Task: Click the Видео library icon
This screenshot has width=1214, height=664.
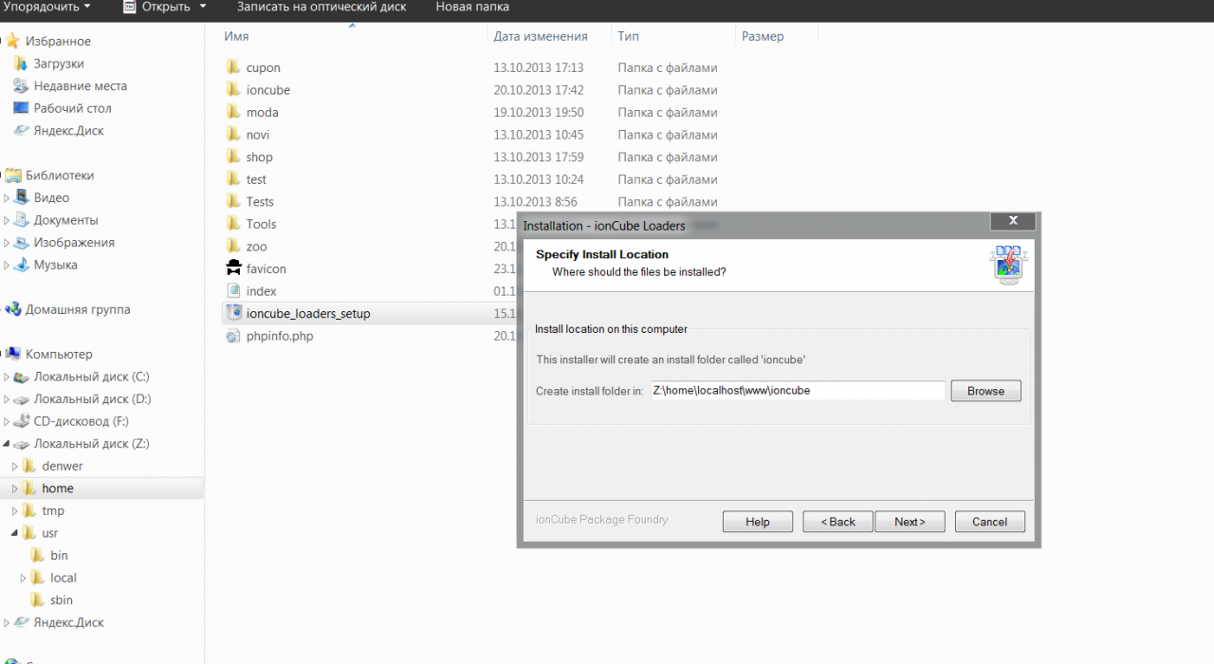Action: [x=21, y=197]
